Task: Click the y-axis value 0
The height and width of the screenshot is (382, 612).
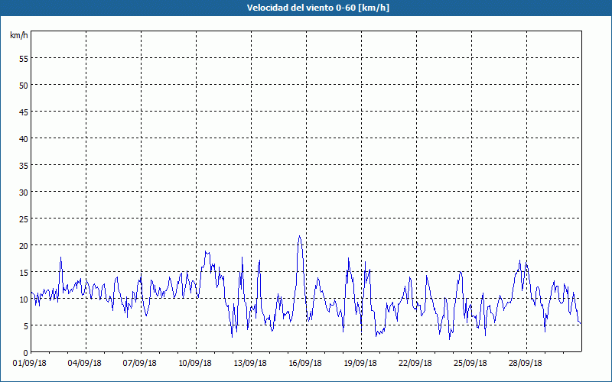Action: (26, 353)
